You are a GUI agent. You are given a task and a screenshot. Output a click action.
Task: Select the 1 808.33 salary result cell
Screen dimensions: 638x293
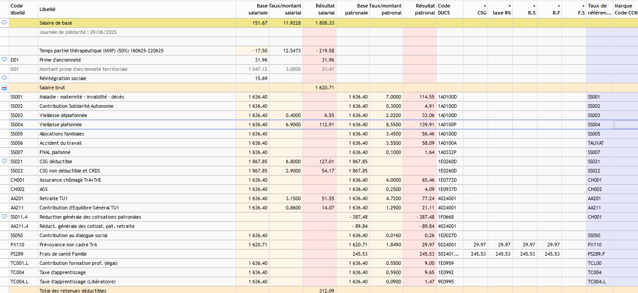click(319, 23)
